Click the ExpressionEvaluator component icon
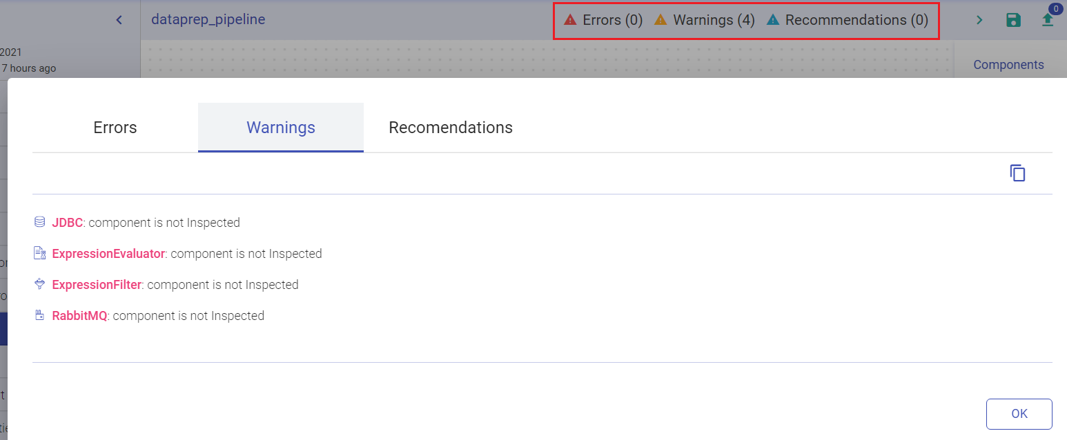 (40, 253)
